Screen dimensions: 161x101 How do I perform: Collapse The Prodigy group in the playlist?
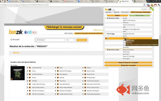pyautogui.click(x=106, y=34)
